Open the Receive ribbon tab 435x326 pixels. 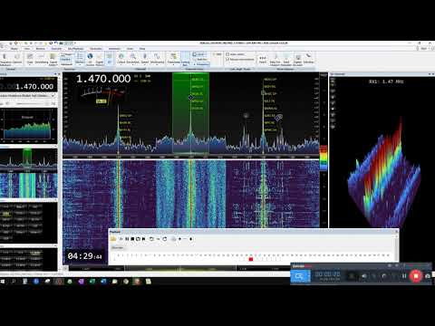(41, 49)
